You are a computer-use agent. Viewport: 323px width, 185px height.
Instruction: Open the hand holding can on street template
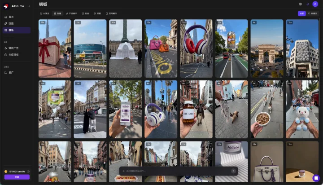coord(55,162)
